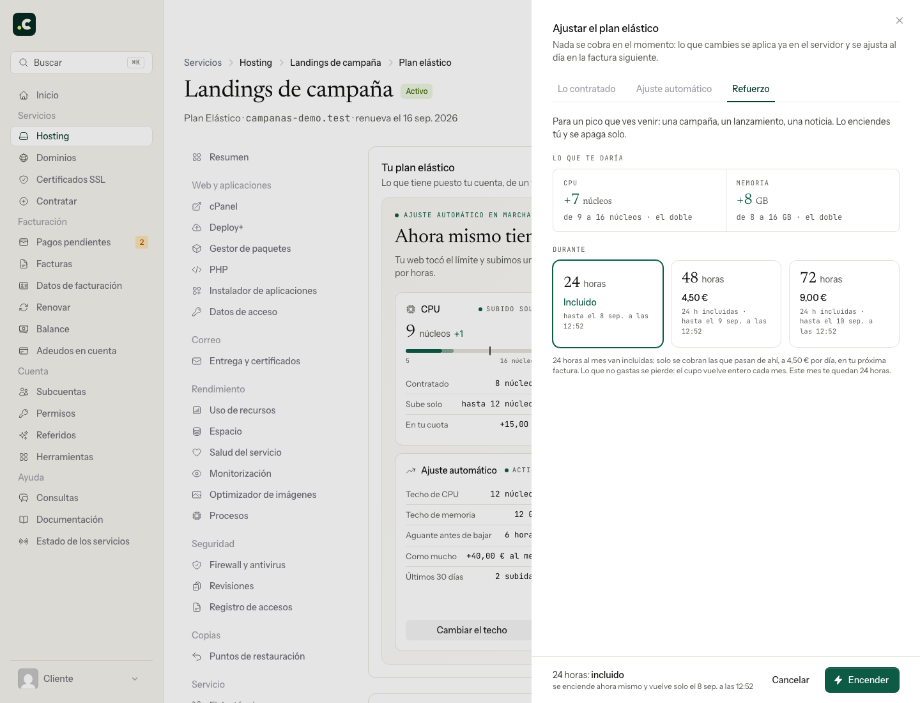Click the Puntos de restauración undo icon

point(197,656)
